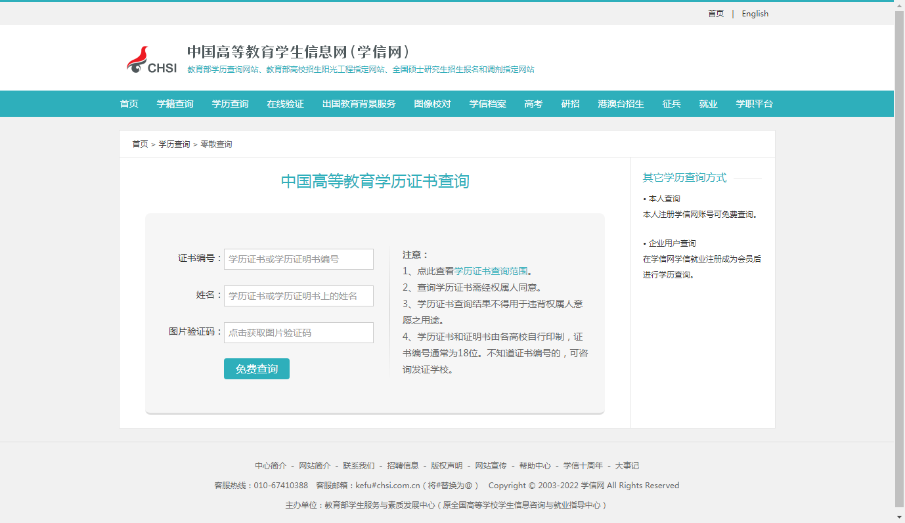Open 首页 link in top bar

click(716, 14)
